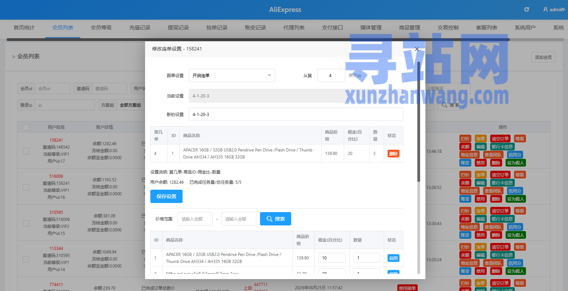Open 方案组 dropdown 全部方案组

(131, 105)
